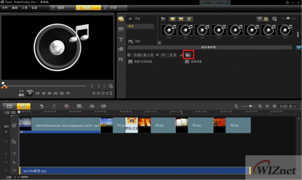This screenshot has height=180, width=302.
Task: Open the FX filter library
Action: (x=121, y=59)
